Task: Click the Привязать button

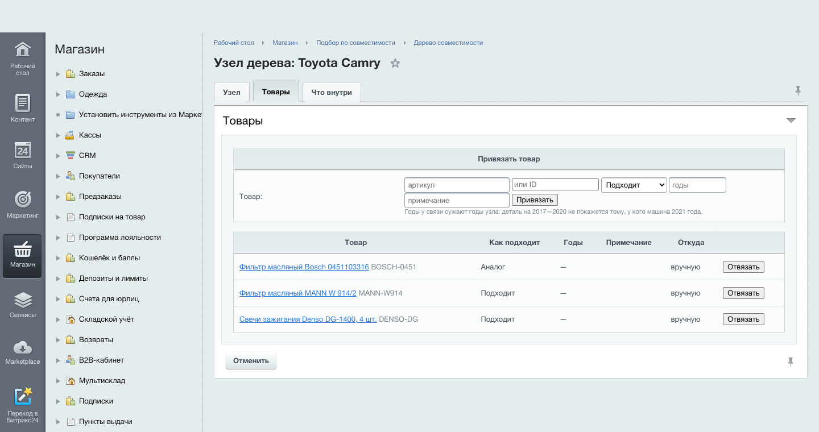Action: click(535, 200)
